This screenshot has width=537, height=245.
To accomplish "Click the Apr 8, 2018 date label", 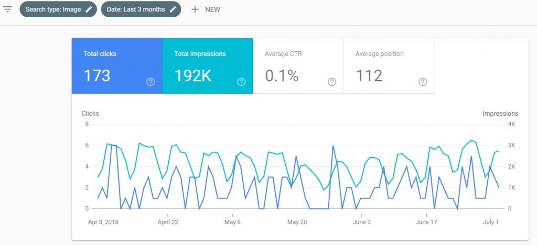I will tap(103, 222).
